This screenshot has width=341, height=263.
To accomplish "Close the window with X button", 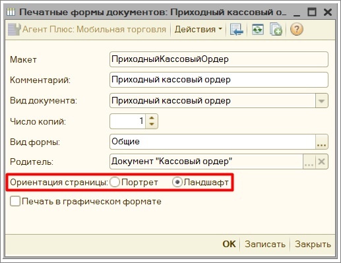I will point(328,12).
